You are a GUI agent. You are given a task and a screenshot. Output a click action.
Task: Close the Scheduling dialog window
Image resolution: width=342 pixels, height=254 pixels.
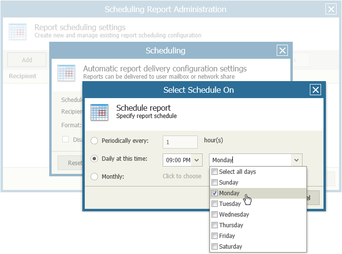(282, 51)
